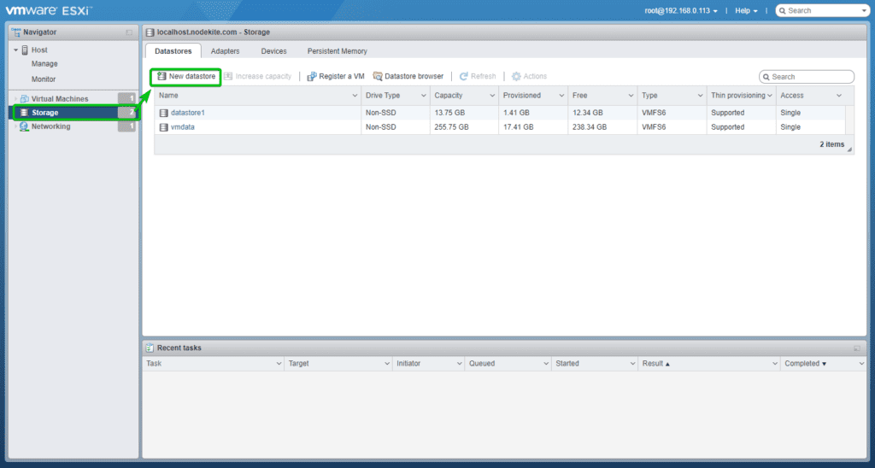Open Provisioned column dropdown arrow
This screenshot has height=468, width=875.
point(561,96)
